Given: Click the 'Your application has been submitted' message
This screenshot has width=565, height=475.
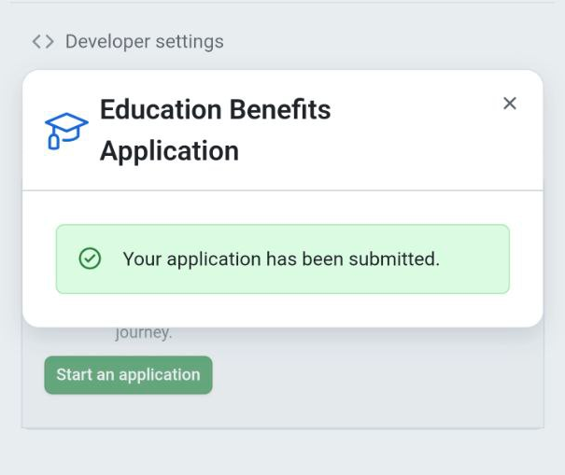Looking at the screenshot, I should click(x=280, y=258).
